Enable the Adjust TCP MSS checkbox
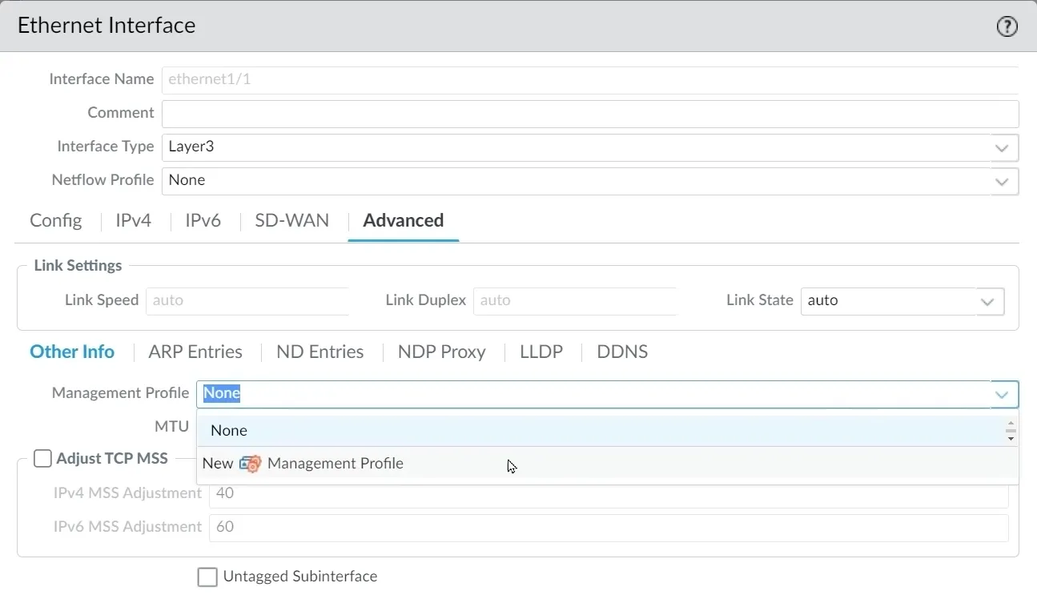 click(x=42, y=458)
